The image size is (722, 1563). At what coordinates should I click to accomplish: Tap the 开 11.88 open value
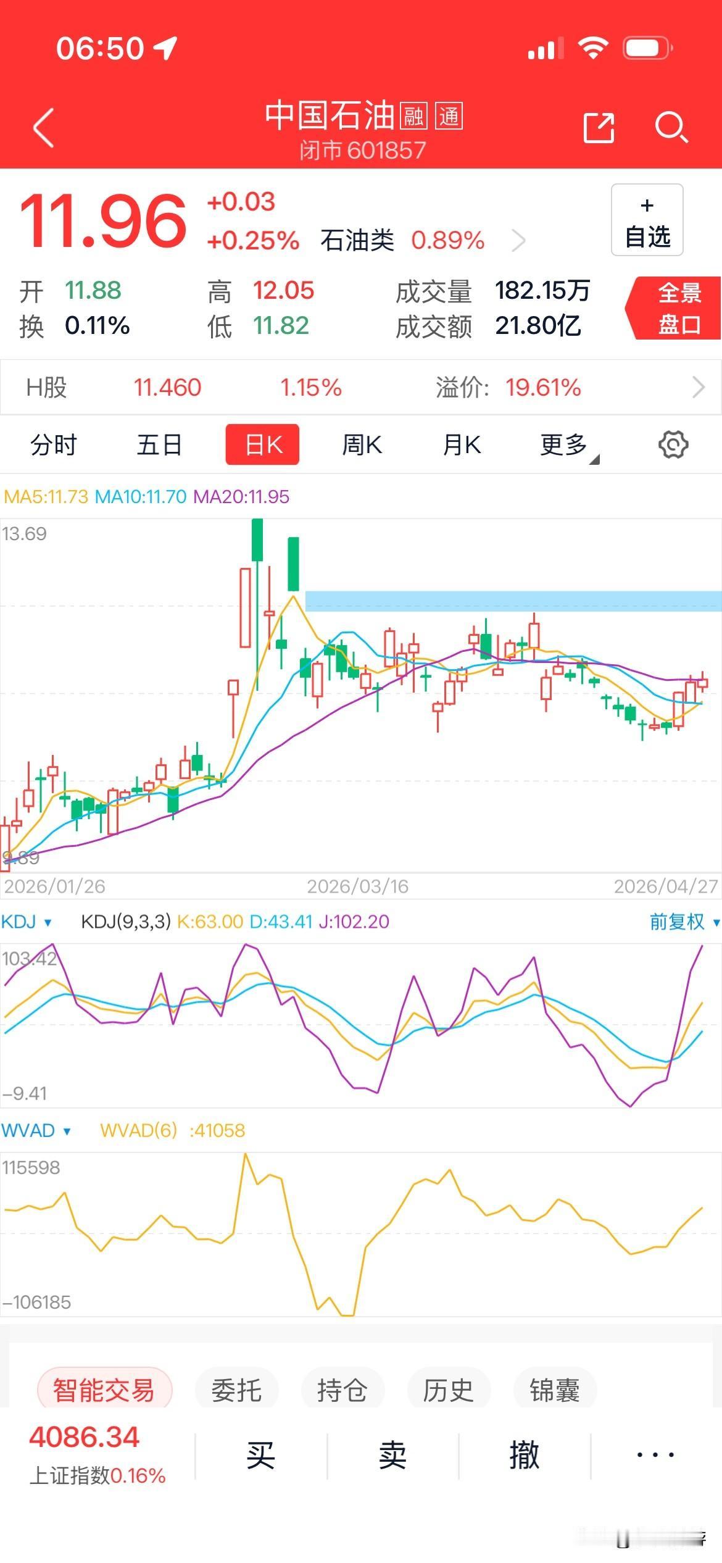pyautogui.click(x=93, y=290)
